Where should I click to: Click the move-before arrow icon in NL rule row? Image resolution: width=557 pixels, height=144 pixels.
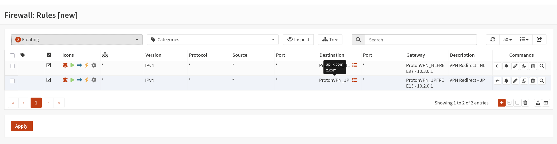click(x=497, y=66)
